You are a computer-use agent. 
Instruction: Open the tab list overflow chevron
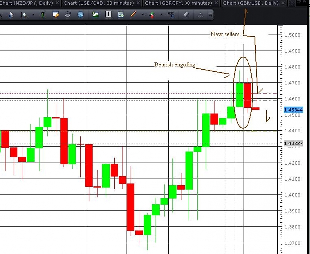coord(292,3)
